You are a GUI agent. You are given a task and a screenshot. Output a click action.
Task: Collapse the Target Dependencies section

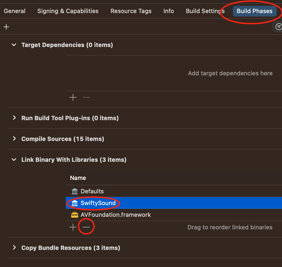(x=14, y=45)
